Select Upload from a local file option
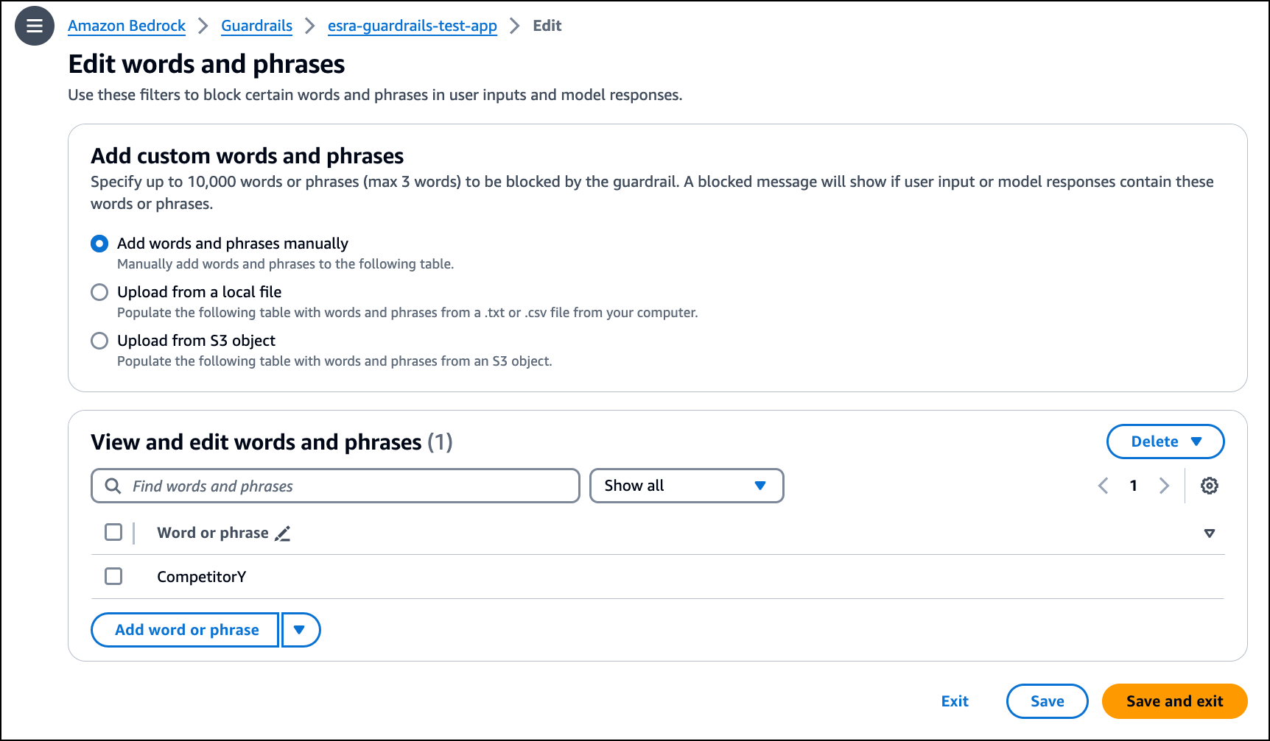 [99, 292]
